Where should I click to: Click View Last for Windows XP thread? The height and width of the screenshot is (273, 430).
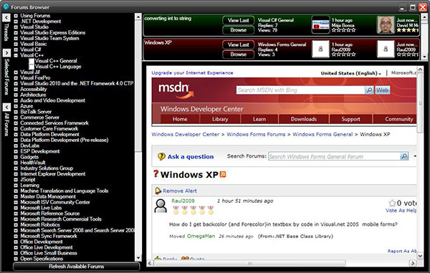(x=239, y=44)
